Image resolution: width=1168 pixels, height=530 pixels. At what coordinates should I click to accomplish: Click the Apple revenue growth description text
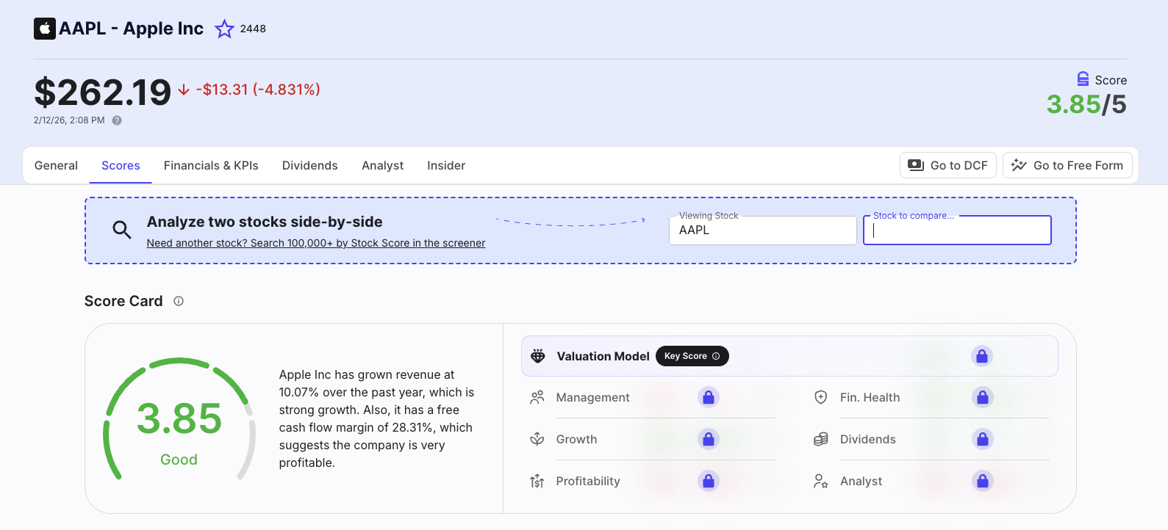tap(377, 418)
